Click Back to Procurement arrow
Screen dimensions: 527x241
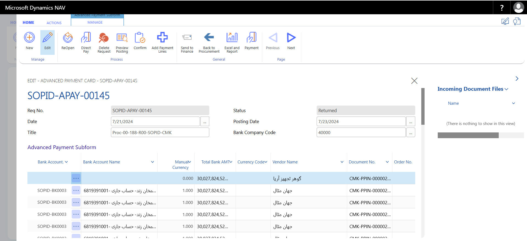point(209,37)
